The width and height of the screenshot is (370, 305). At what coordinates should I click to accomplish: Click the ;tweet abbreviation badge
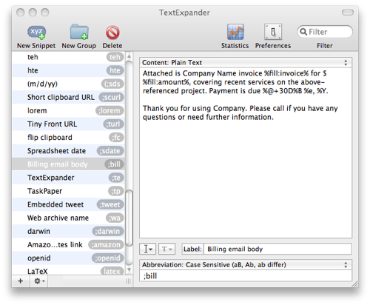110,204
